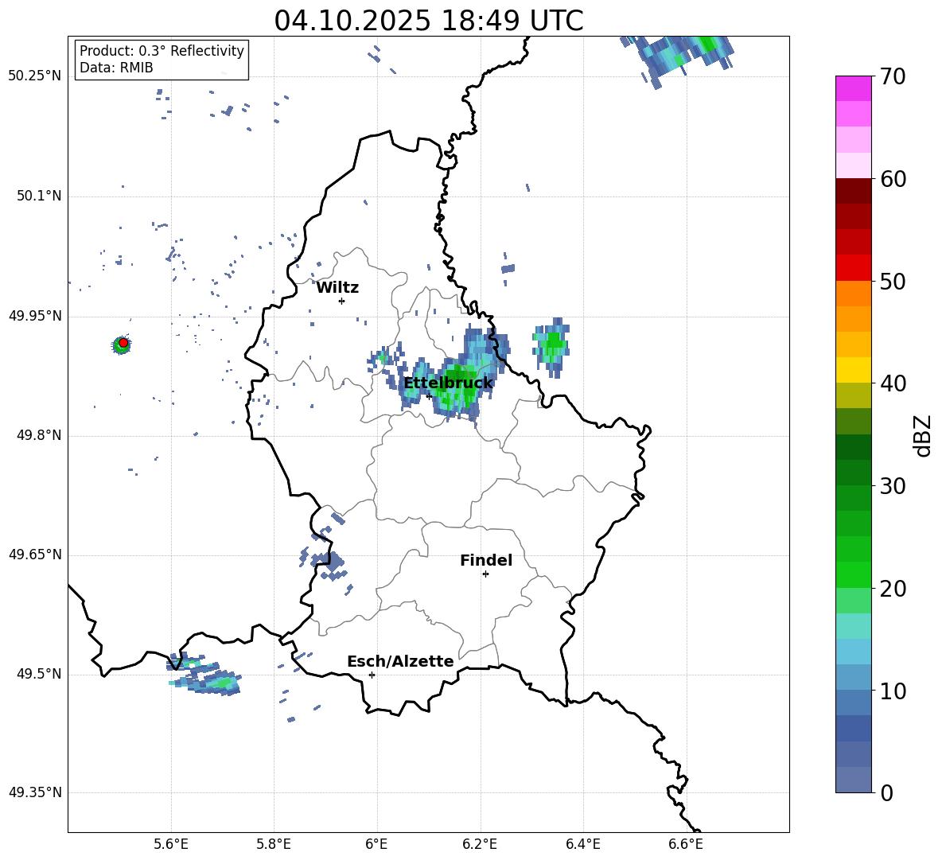Click the 6.6°E longitude label
The height and width of the screenshot is (860, 942).
pyautogui.click(x=686, y=844)
